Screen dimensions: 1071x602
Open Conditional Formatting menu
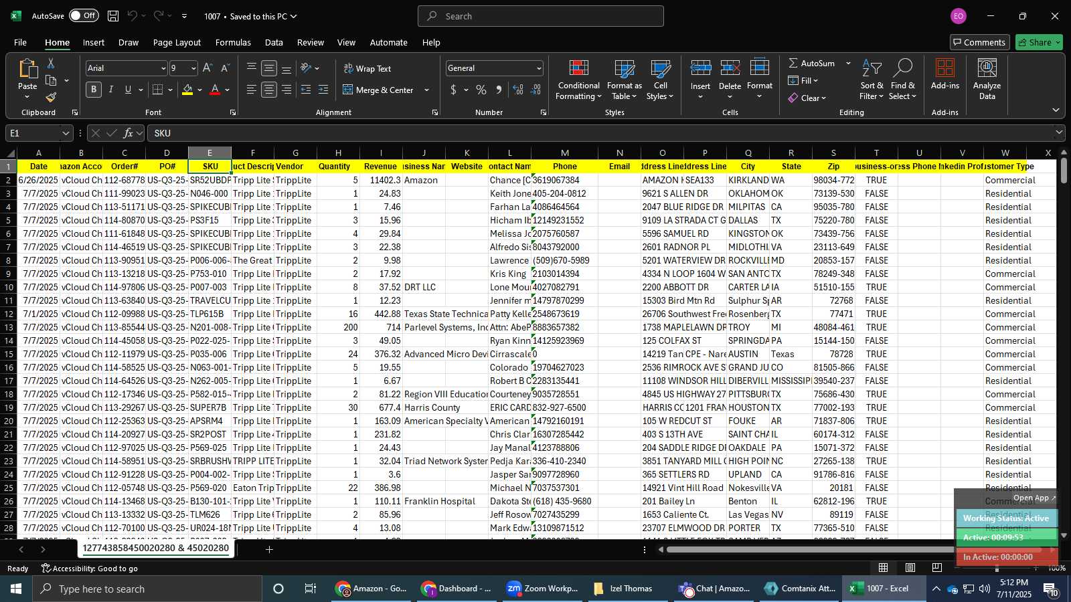point(578,80)
